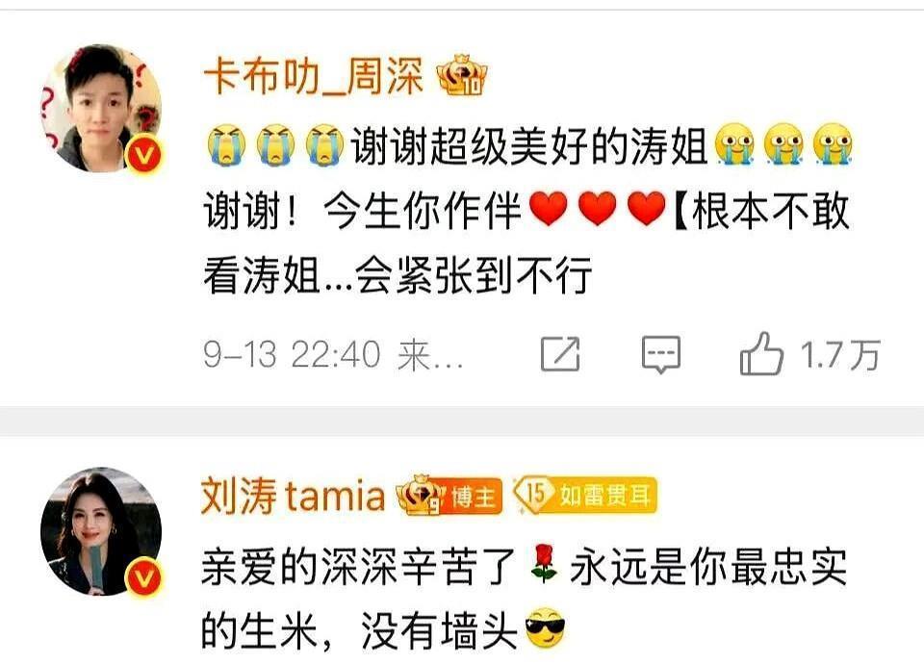
Task: Click the username 刘涛 tamia
Action: 293,496
